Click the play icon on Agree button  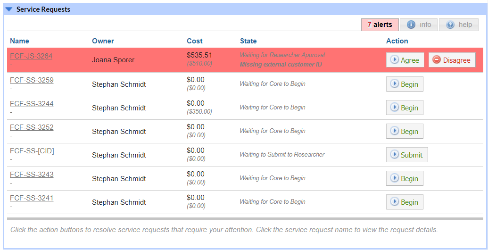[394, 60]
